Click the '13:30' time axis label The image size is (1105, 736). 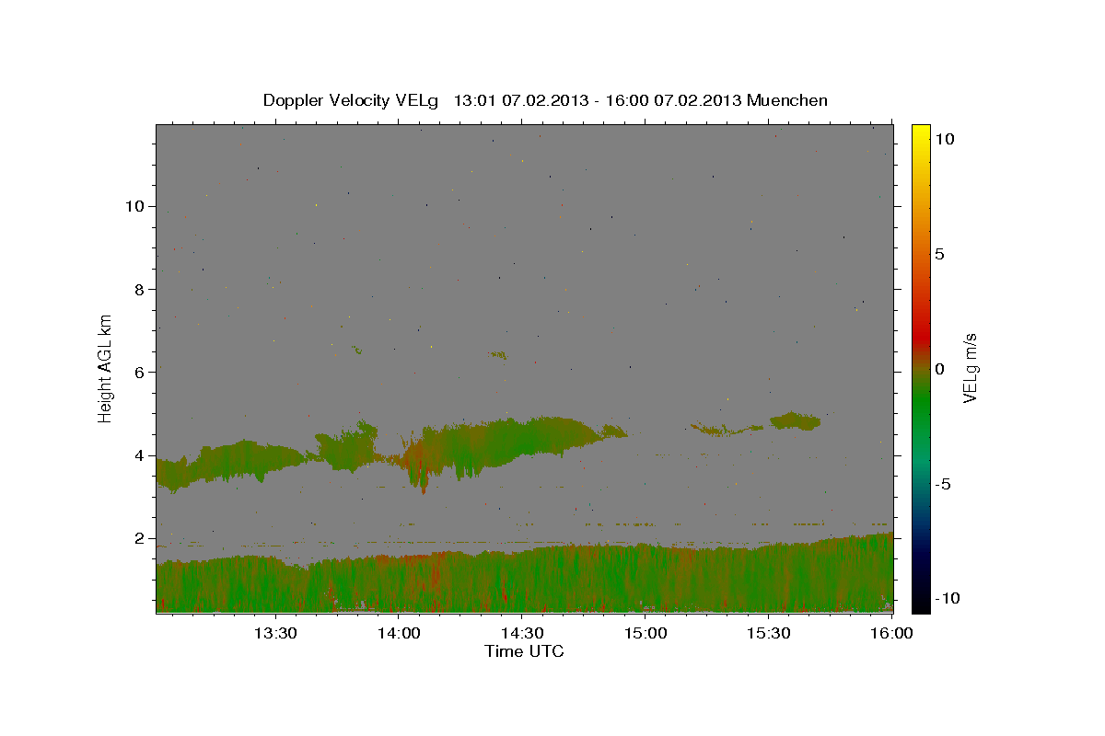click(x=275, y=633)
